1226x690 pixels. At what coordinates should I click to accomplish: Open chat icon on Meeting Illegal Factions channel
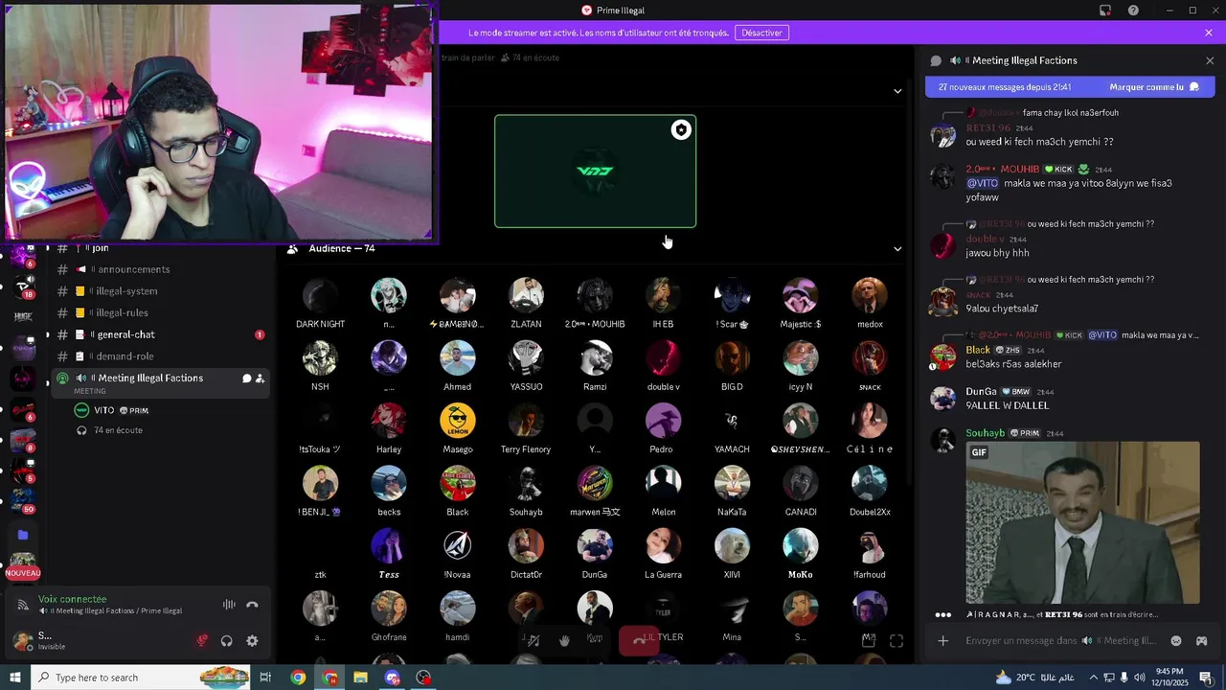(x=246, y=379)
